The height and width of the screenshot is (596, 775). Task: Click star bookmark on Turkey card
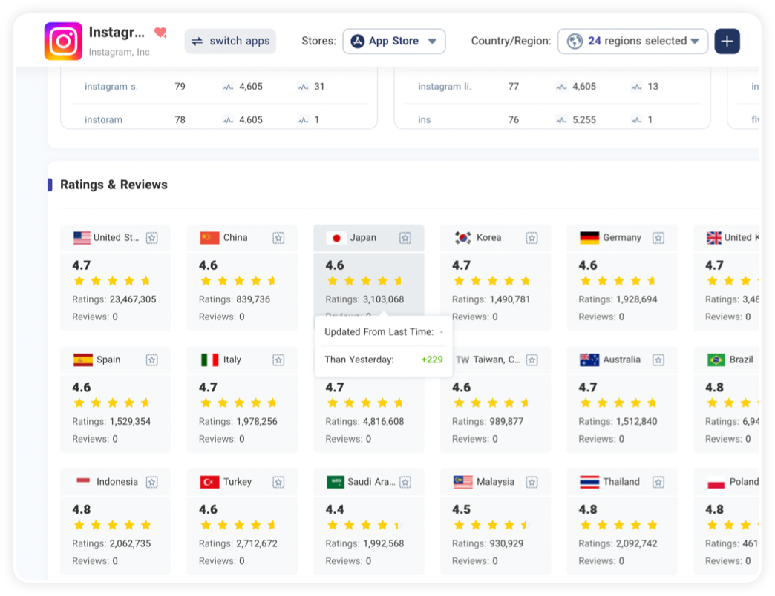[x=278, y=482]
